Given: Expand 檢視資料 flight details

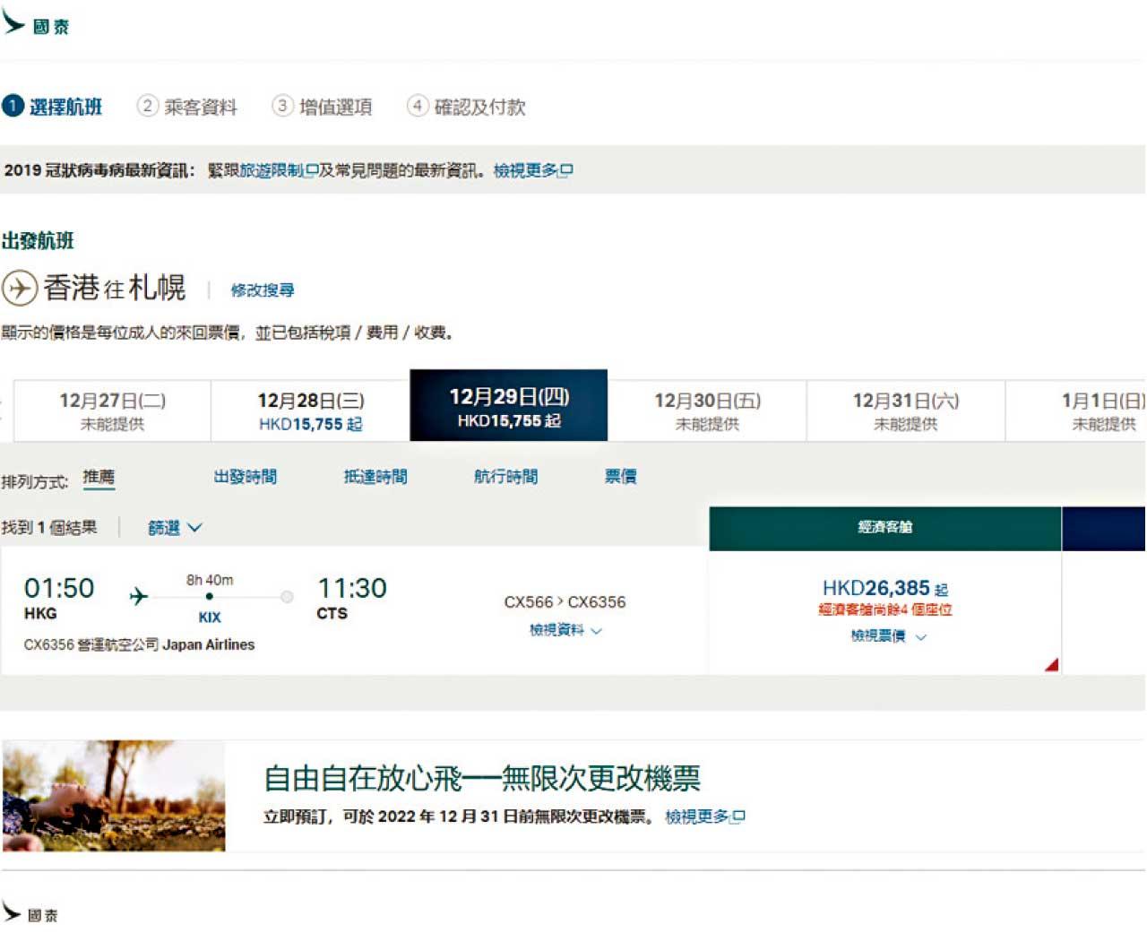Looking at the screenshot, I should (x=565, y=630).
